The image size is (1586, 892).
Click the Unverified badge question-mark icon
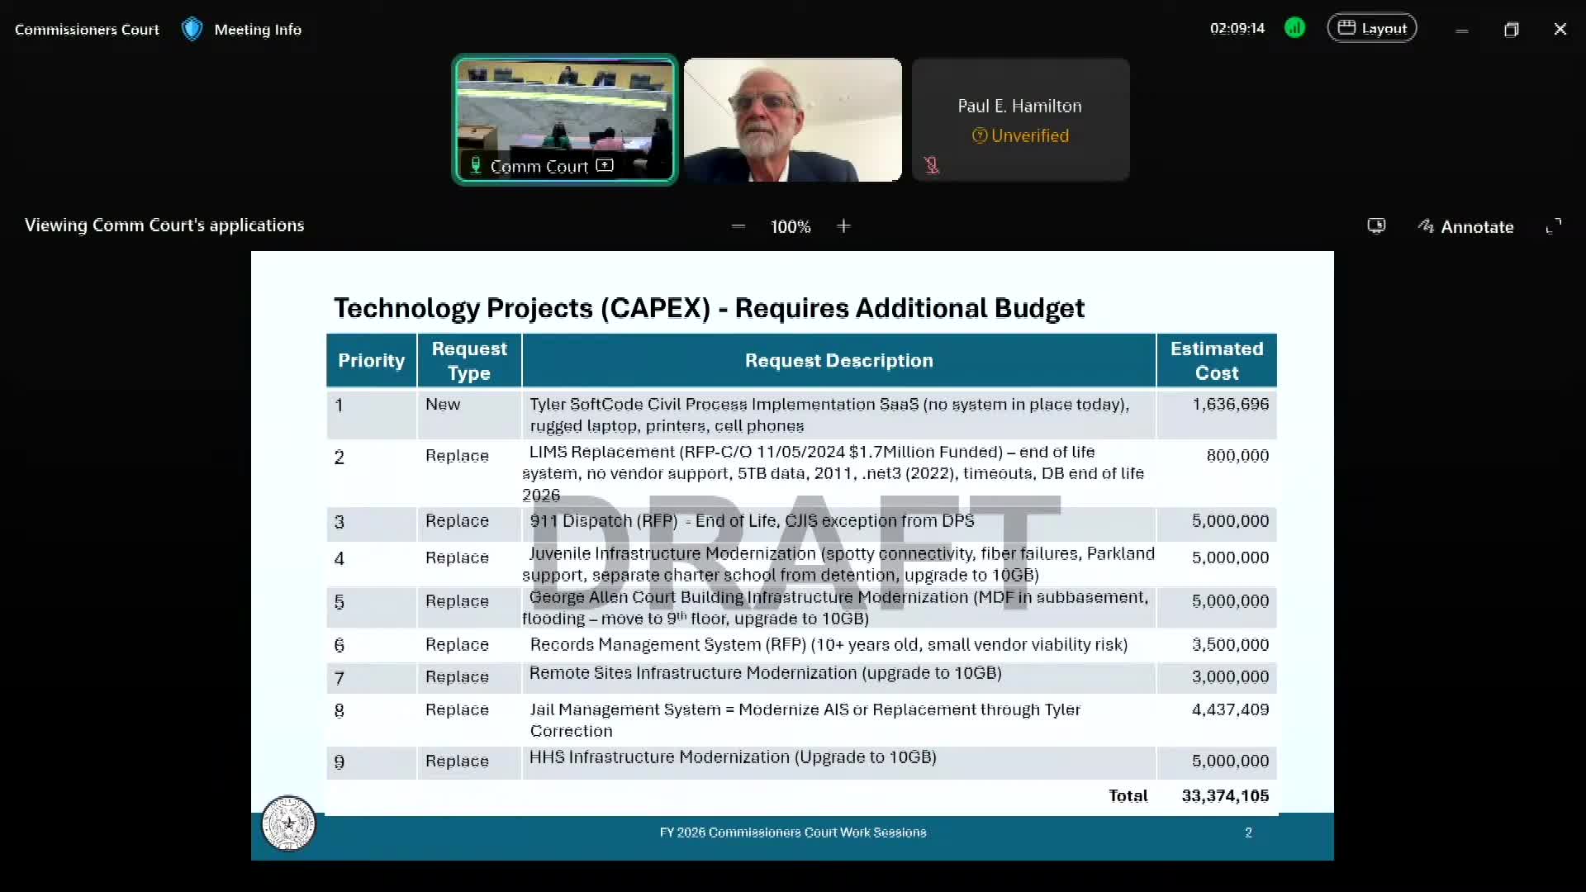pyautogui.click(x=979, y=135)
